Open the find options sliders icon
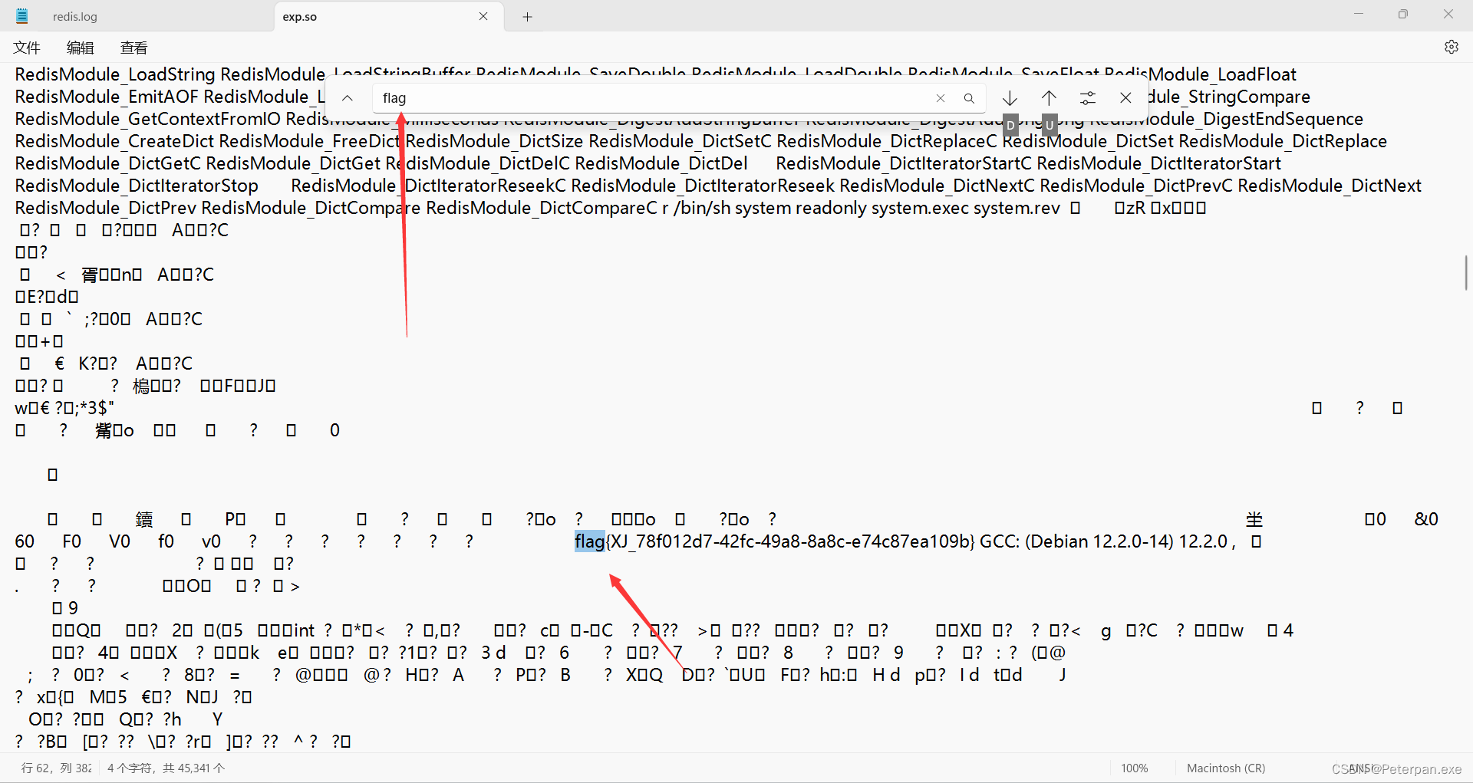Viewport: 1473px width, 783px height. coord(1088,98)
